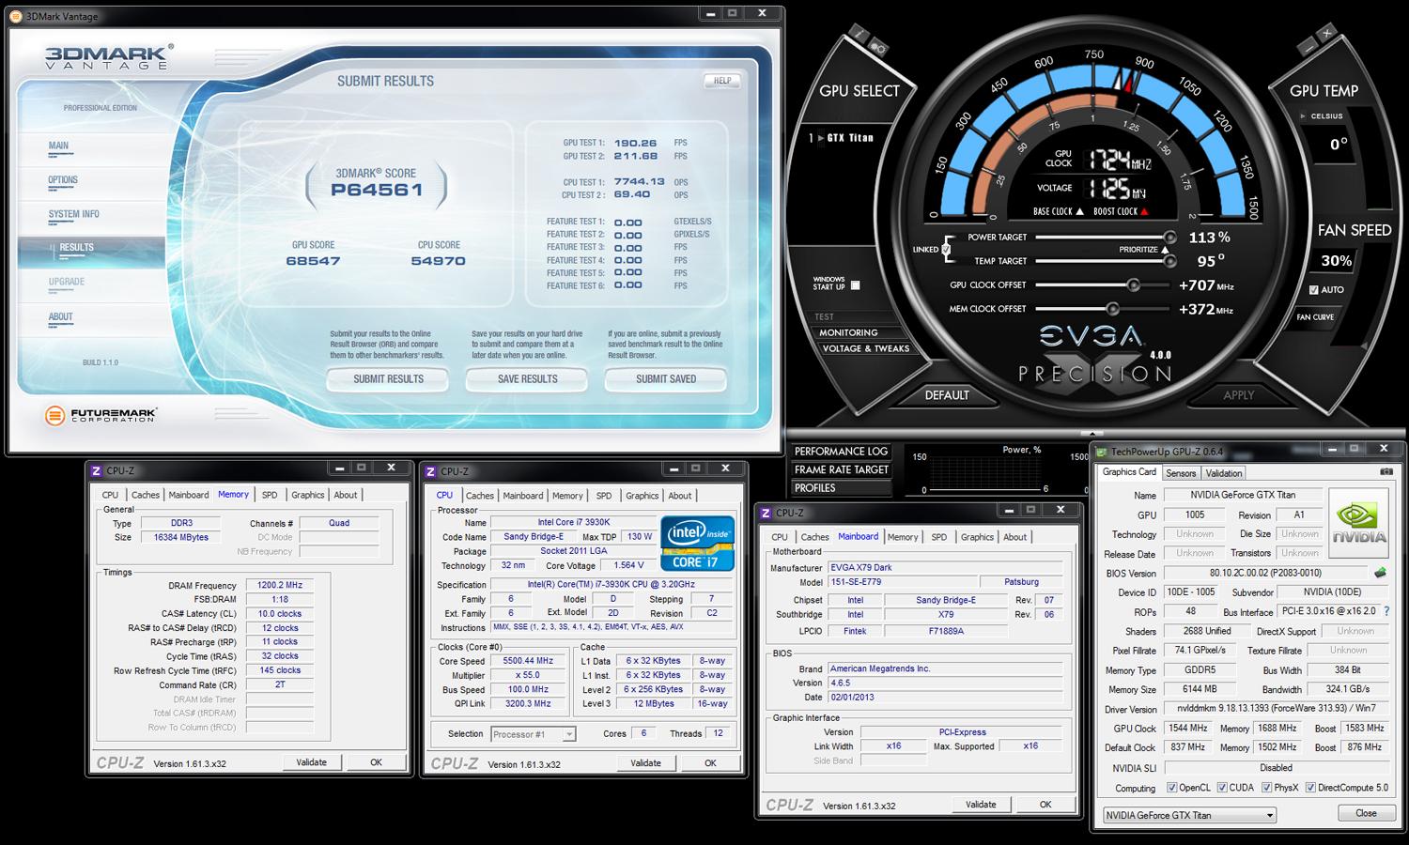
Task: Toggle the PhysX checkbox in GPU-Z
Action: pyautogui.click(x=1267, y=788)
